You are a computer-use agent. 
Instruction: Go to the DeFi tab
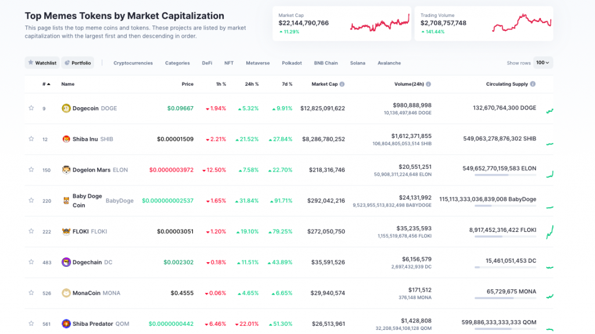207,63
